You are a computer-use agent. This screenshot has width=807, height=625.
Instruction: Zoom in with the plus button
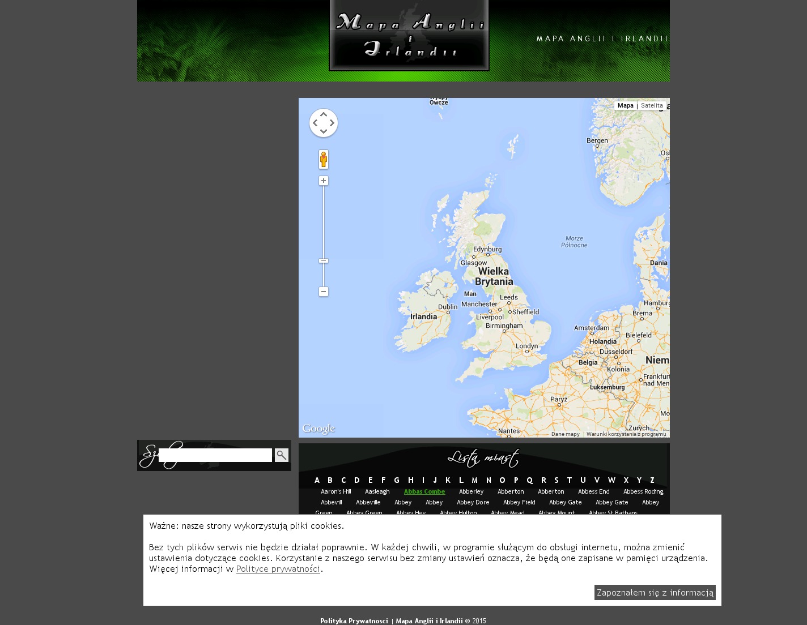pyautogui.click(x=324, y=181)
